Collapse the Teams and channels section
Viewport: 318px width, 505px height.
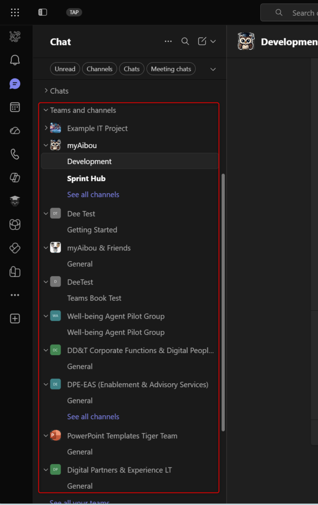coord(46,110)
